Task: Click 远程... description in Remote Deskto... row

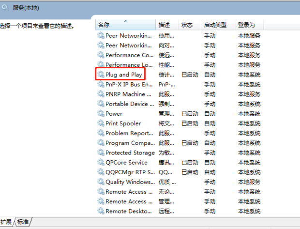Action: tap(166, 211)
